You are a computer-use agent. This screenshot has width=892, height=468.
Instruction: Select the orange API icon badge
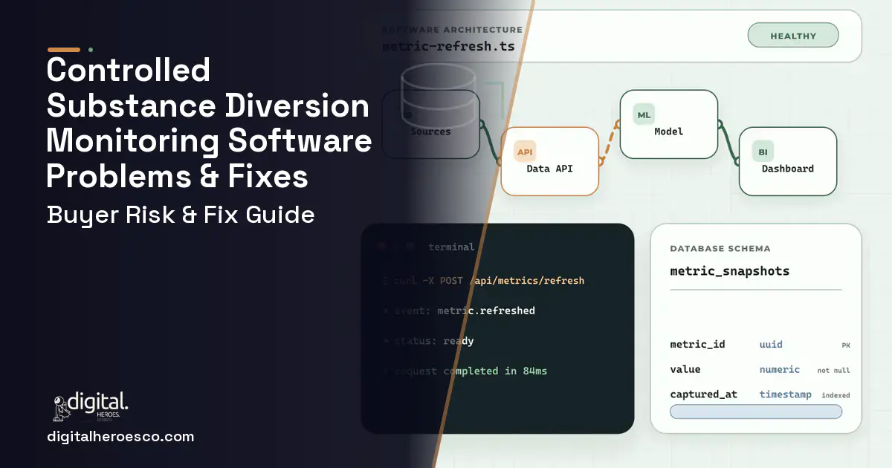(x=525, y=152)
